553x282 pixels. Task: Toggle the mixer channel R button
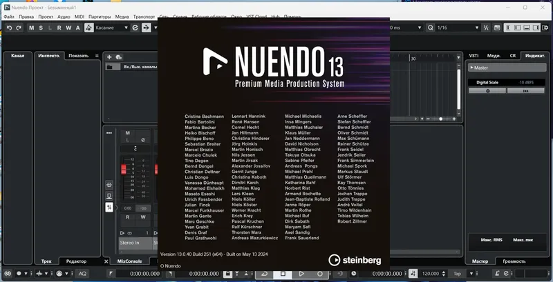click(x=128, y=217)
